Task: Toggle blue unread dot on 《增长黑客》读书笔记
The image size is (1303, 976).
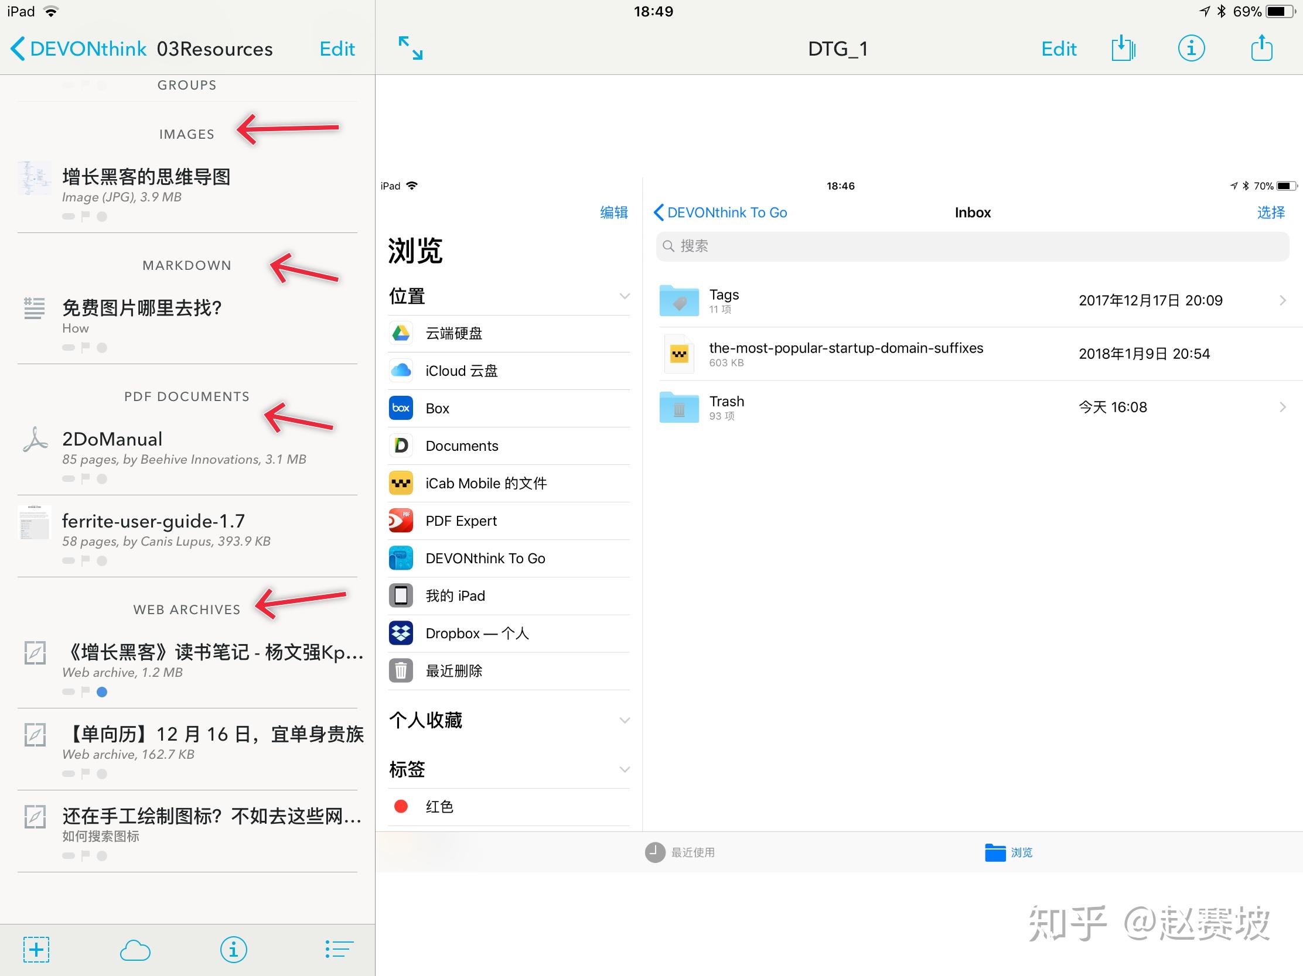Action: (102, 692)
